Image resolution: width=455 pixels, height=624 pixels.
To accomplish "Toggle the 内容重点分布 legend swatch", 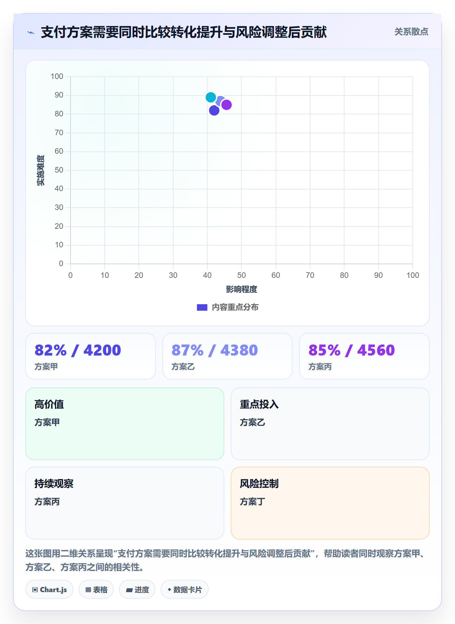I will coord(202,307).
